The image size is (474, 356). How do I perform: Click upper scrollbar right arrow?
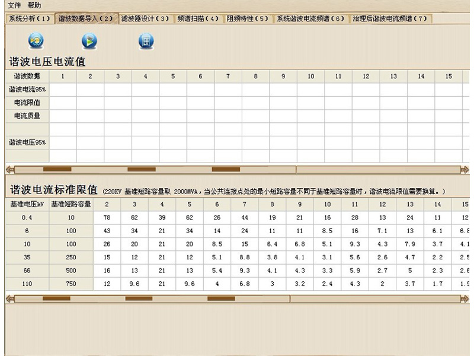pos(465,170)
